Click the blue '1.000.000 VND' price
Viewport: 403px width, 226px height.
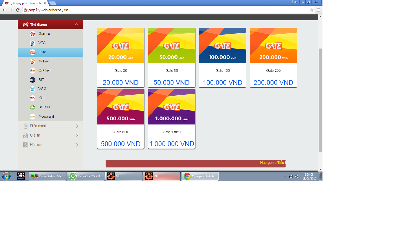[x=172, y=144]
